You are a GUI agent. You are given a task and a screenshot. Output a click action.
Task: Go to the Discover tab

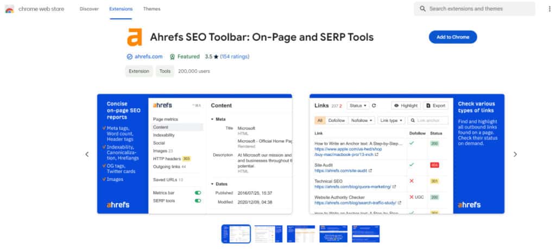90,9
